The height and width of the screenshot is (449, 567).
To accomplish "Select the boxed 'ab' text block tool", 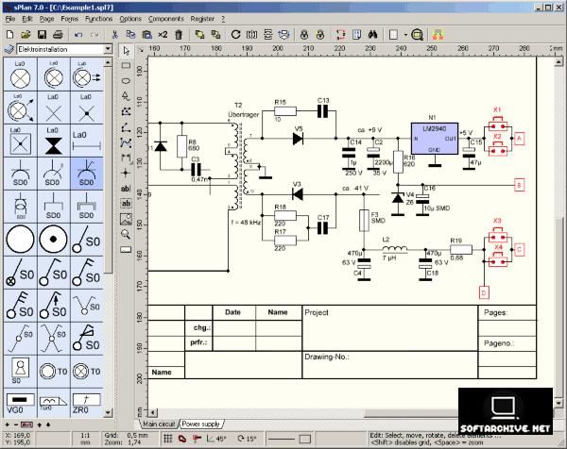I will pyautogui.click(x=126, y=204).
